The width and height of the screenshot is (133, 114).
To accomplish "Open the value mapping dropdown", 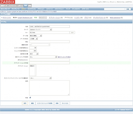I will tap(43, 57).
